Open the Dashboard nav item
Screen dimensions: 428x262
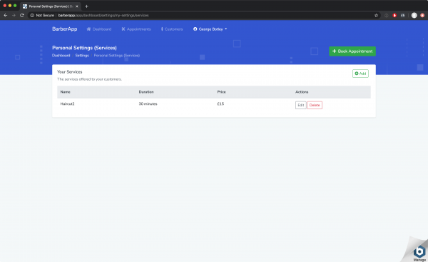99,29
